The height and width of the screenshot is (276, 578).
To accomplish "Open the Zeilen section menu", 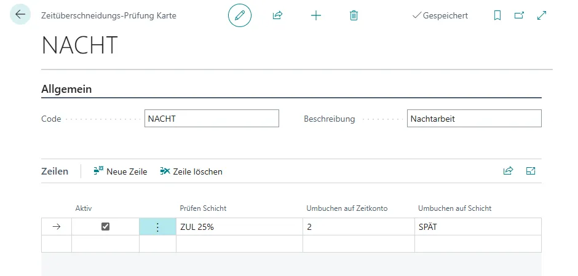I will click(55, 172).
